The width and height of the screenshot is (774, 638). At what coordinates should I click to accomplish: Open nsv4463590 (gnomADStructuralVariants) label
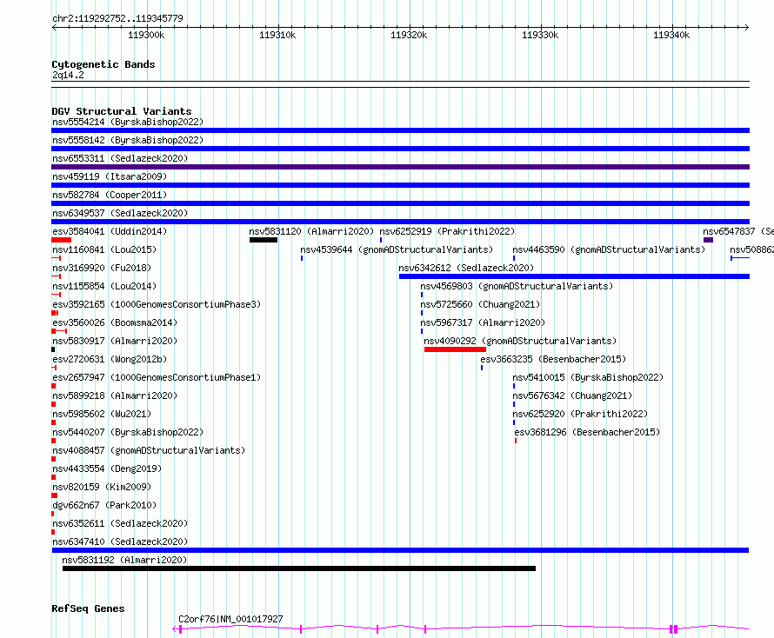(609, 249)
